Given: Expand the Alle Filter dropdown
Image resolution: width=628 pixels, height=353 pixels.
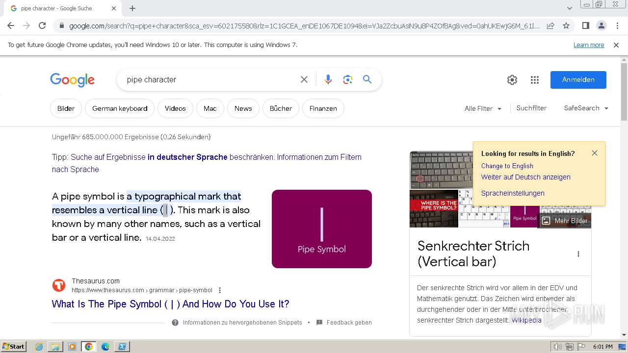Looking at the screenshot, I should pos(483,109).
